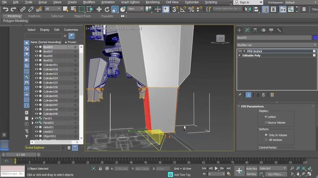
Task: Click the lock selection padlock icon
Action: point(100,168)
